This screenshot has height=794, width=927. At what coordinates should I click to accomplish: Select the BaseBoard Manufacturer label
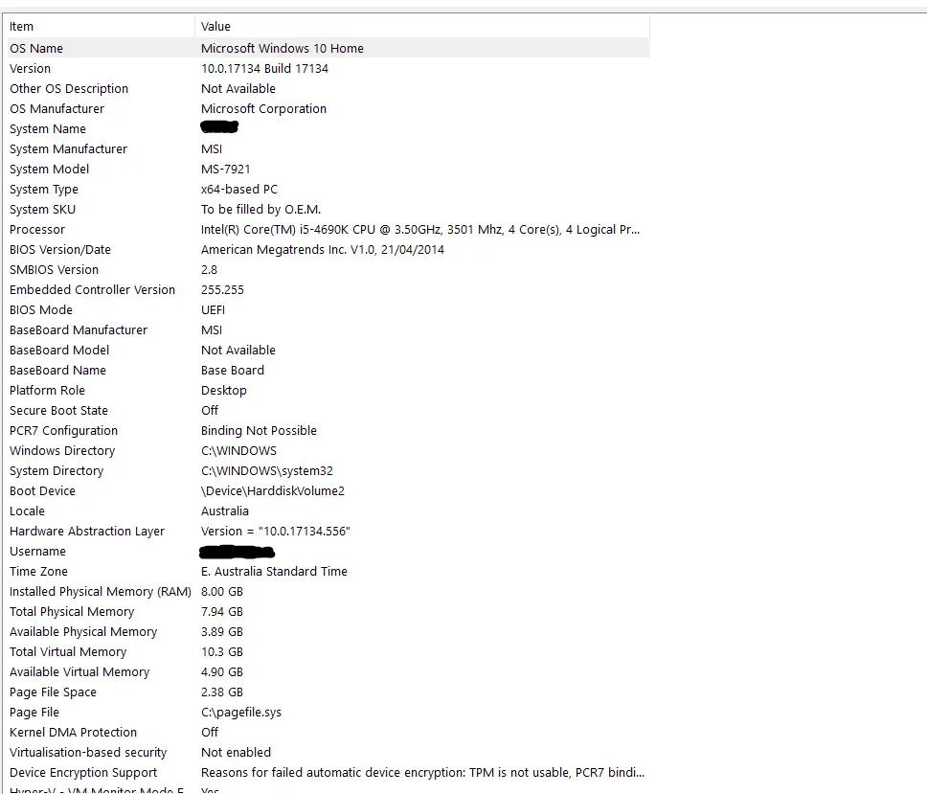pos(79,329)
